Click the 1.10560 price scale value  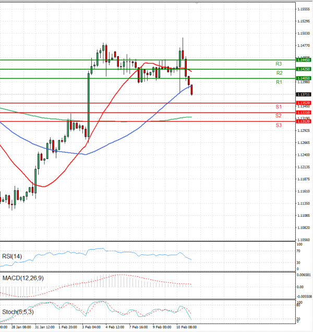[x=304, y=240]
